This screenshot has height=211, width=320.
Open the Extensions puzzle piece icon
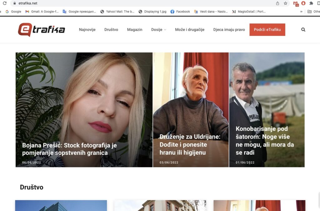(x=311, y=3)
